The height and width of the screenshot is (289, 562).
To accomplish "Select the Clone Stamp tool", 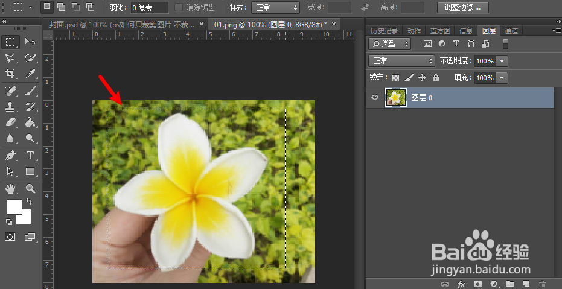I will [x=10, y=107].
